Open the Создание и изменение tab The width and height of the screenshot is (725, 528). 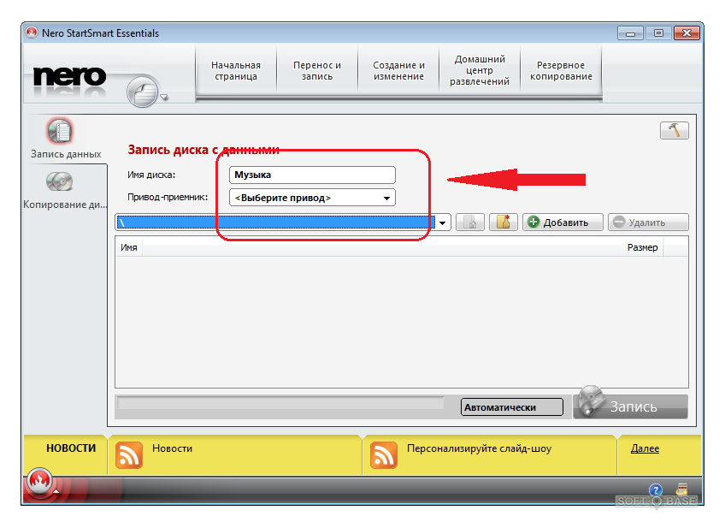pyautogui.click(x=398, y=71)
